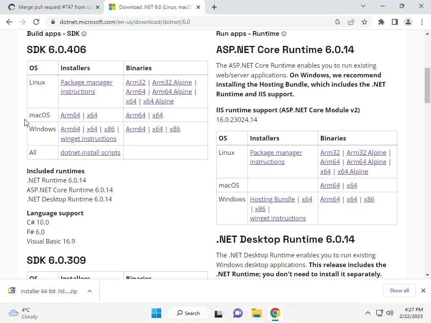Download SDK macOS Arm64 installer

click(70, 115)
